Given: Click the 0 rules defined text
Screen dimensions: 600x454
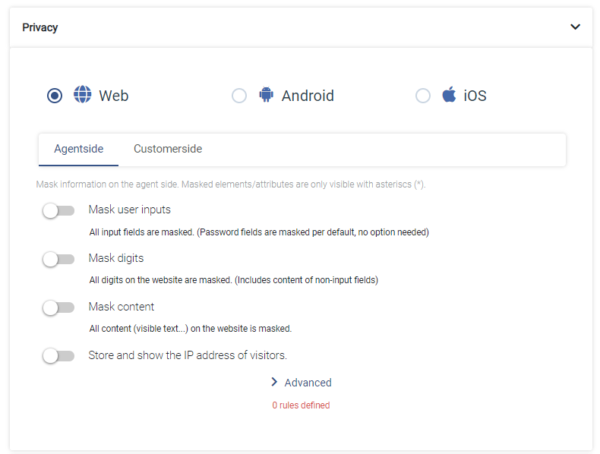Looking at the screenshot, I should (x=301, y=405).
